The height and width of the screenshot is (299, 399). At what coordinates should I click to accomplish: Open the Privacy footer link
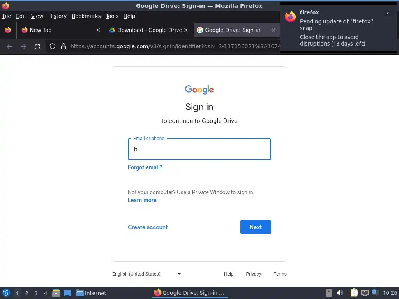pos(253,274)
